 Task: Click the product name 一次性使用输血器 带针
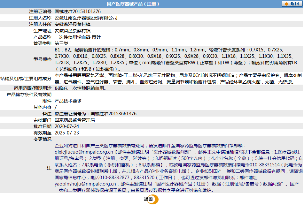(78, 37)
